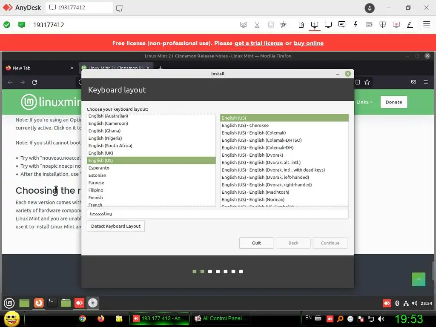Open Firefox Pocket save icon
436x327 pixels.
(x=413, y=82)
